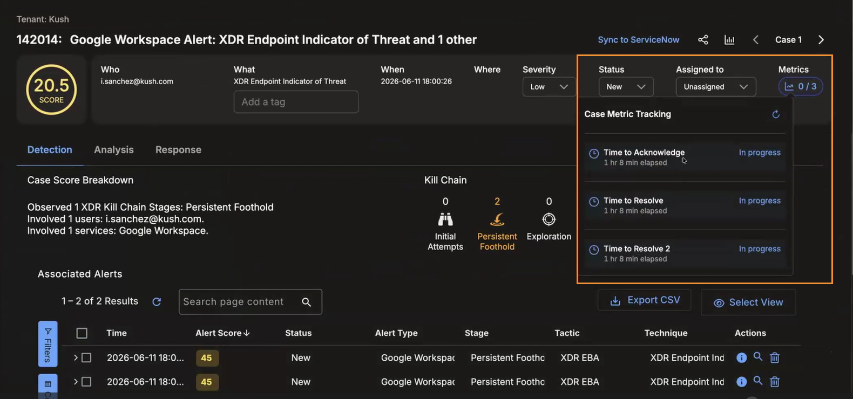Open the Severity dropdown showing Low
853x399 pixels.
pyautogui.click(x=549, y=87)
